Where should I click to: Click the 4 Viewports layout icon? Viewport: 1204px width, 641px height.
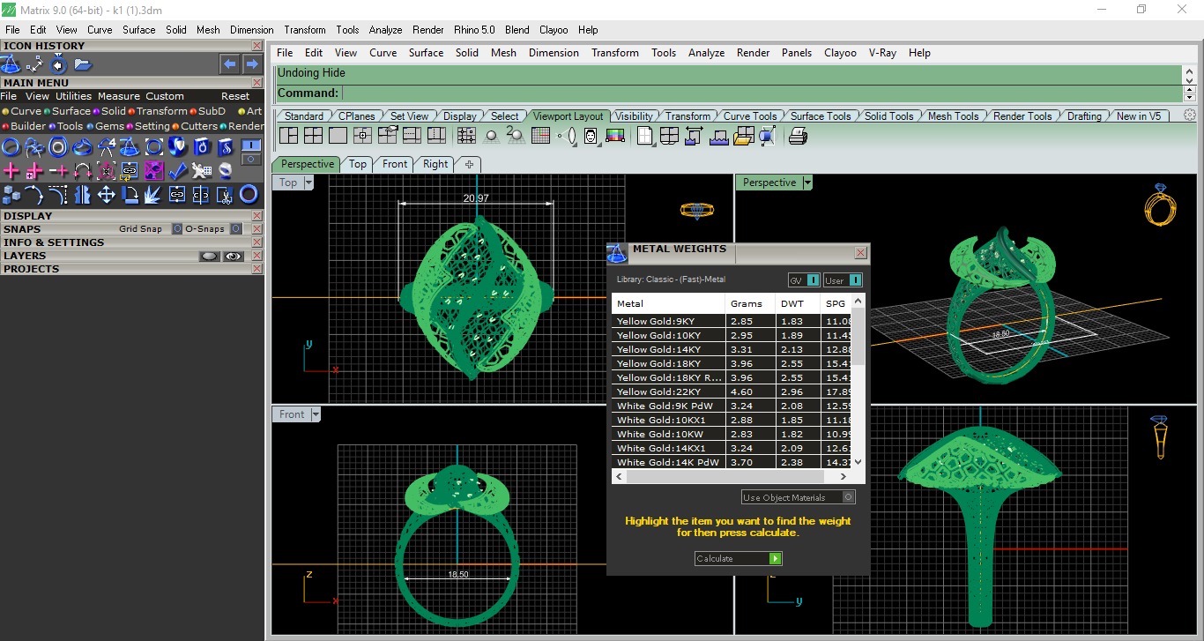tap(313, 136)
